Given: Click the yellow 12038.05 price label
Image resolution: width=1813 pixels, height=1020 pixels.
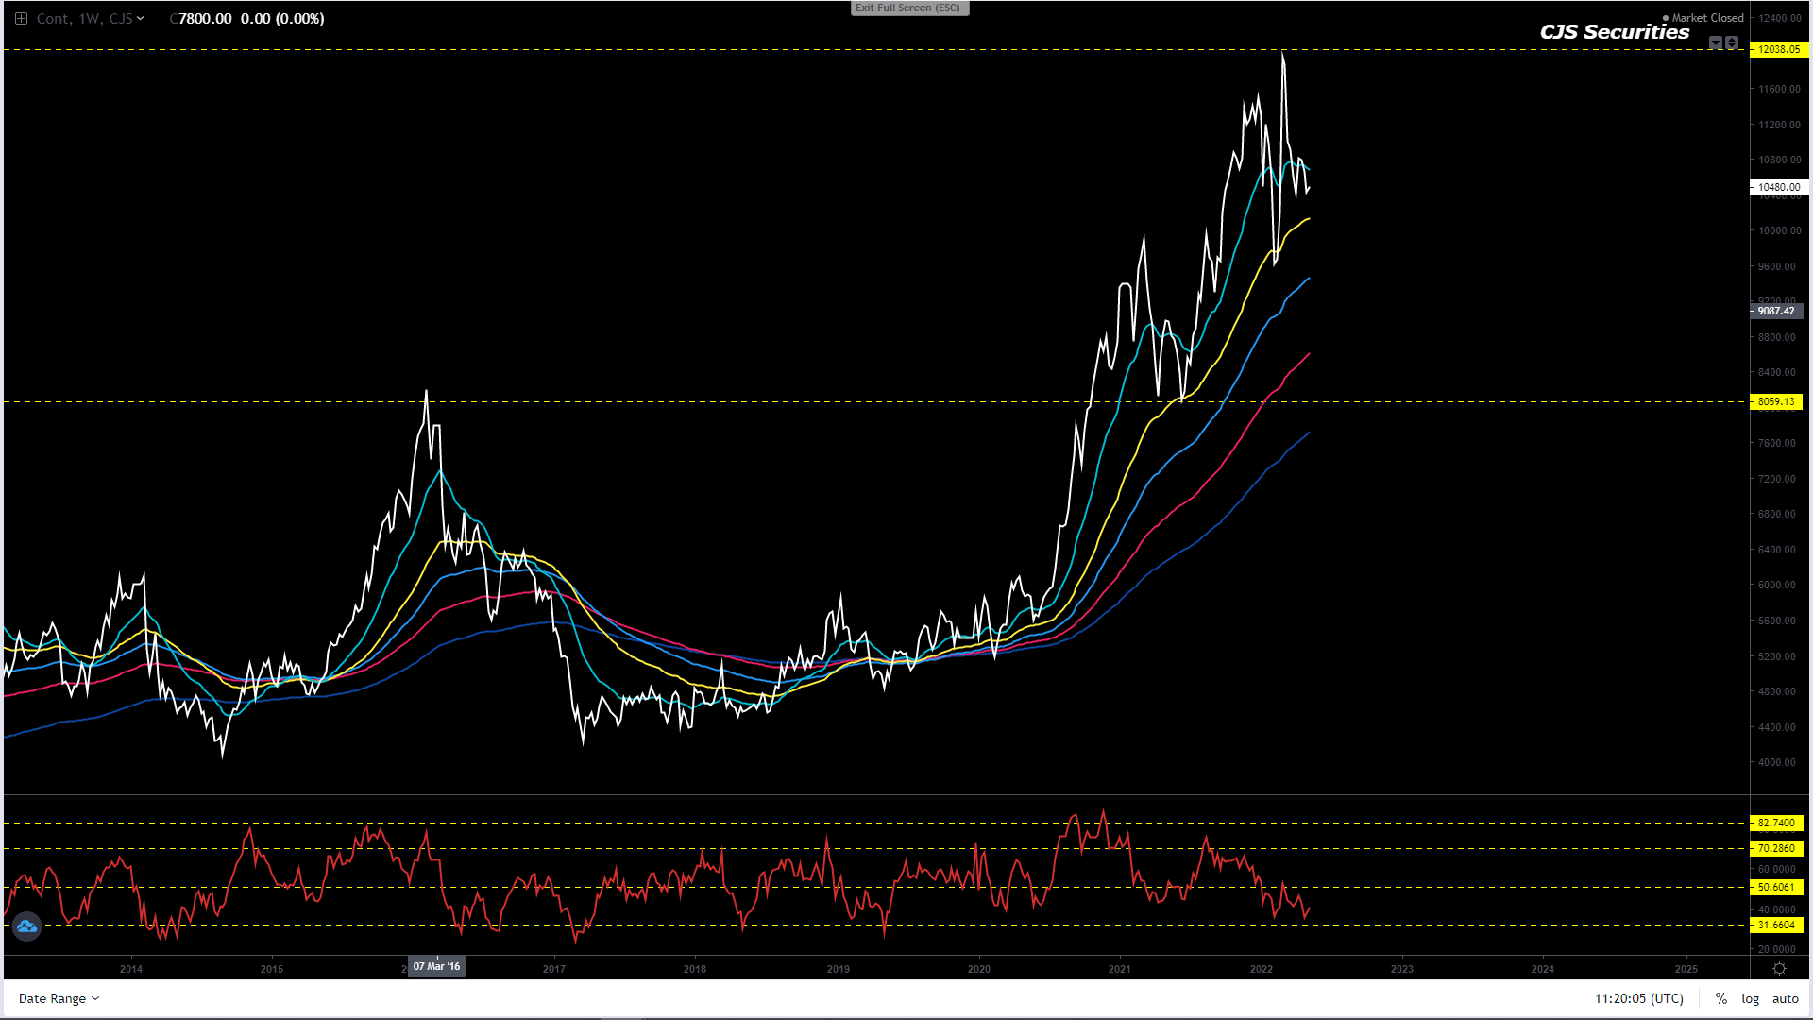Looking at the screenshot, I should pos(1778,49).
